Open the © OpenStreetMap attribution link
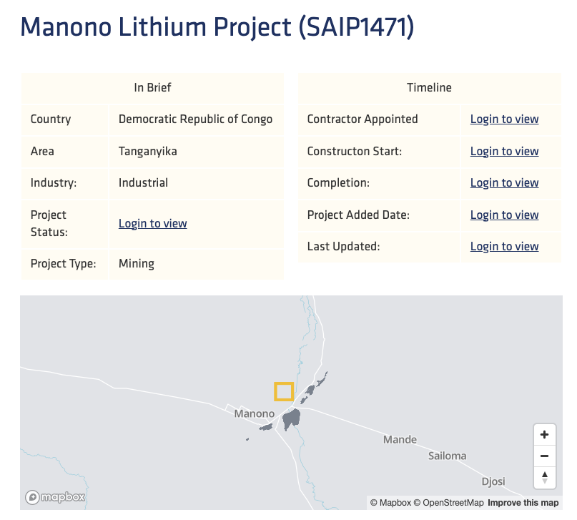The image size is (577, 520). 448,503
